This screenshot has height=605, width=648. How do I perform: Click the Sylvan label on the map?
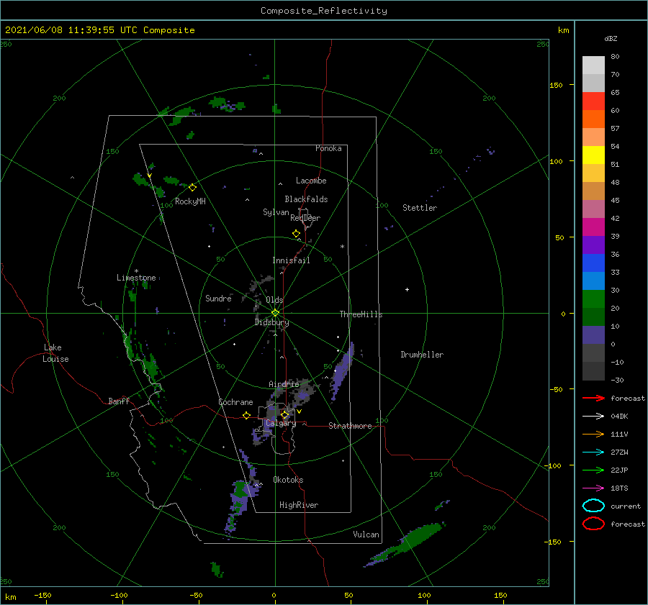[276, 212]
